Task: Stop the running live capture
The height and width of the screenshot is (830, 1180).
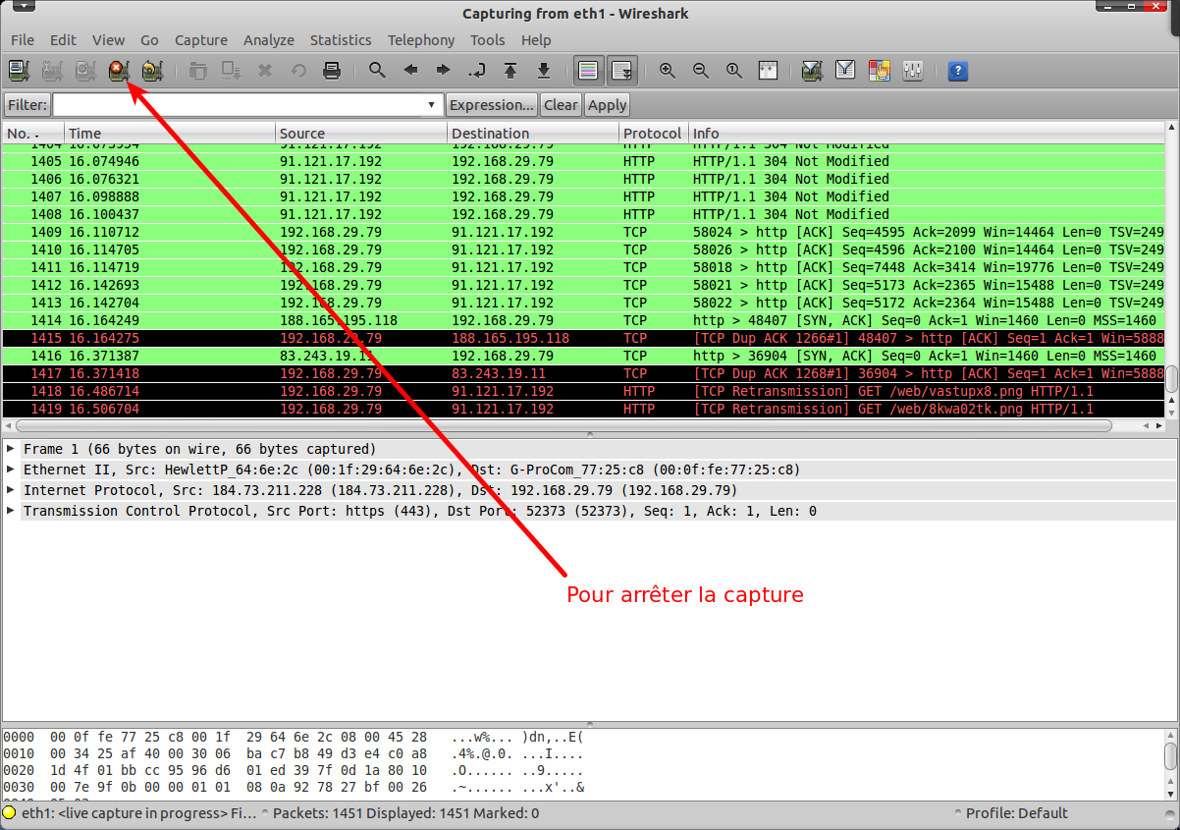Action: coord(119,71)
